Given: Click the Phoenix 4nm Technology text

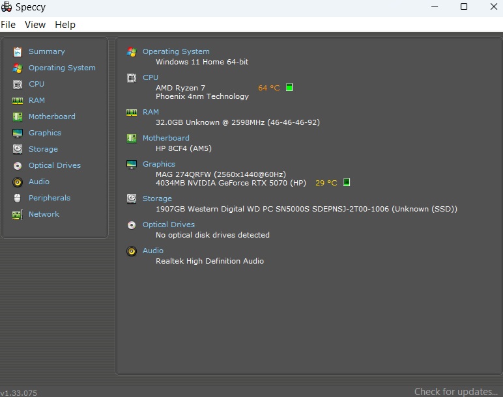Looking at the screenshot, I should click(202, 96).
